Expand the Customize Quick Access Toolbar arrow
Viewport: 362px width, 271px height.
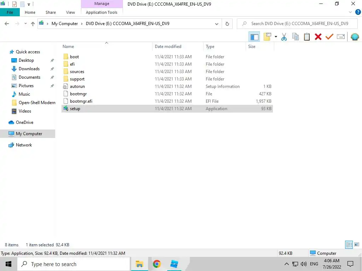(29, 4)
